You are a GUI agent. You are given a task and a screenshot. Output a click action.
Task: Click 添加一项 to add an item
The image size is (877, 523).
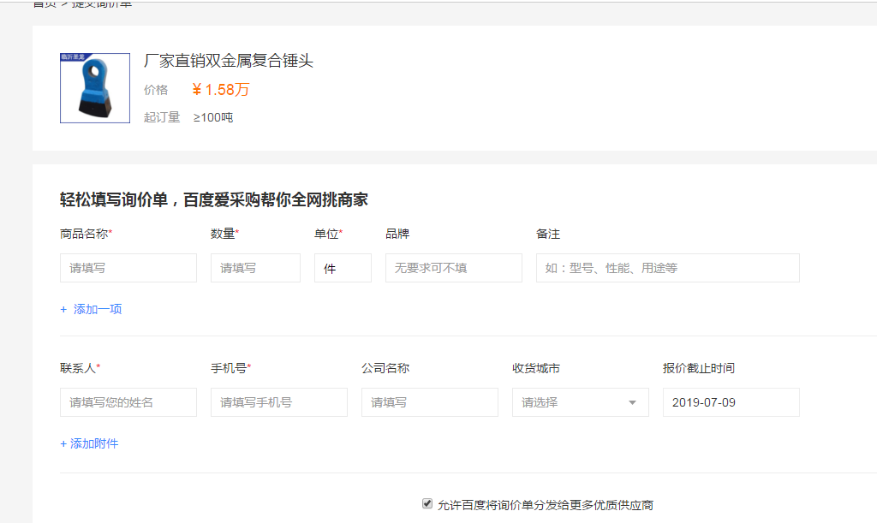[98, 309]
